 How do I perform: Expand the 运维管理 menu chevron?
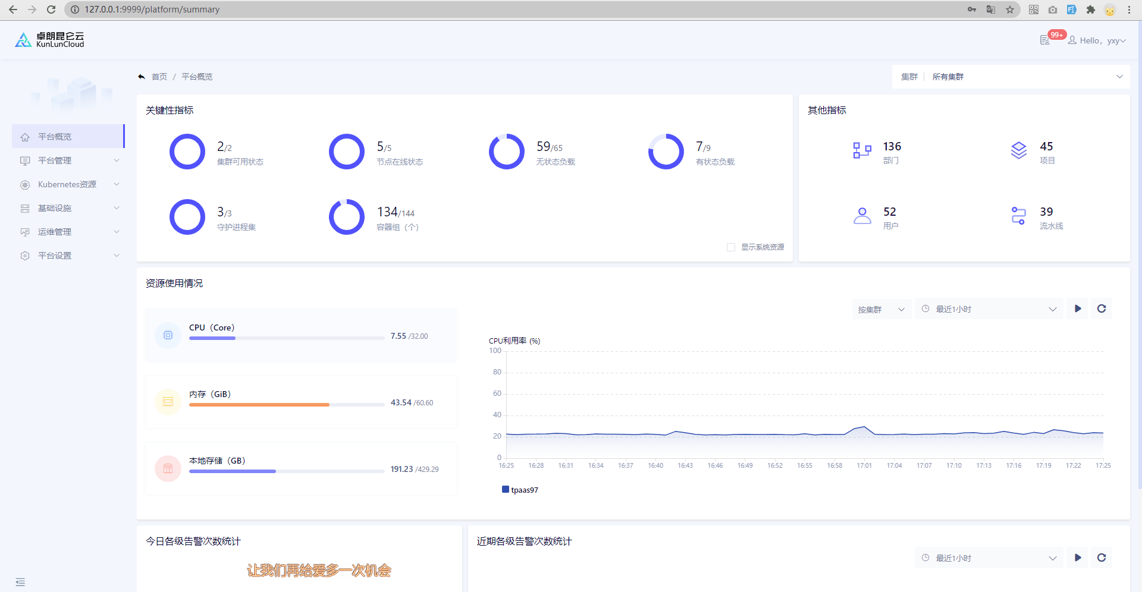pyautogui.click(x=117, y=232)
